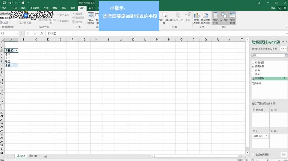Check the 销售地区 field checkbox
The height and width of the screenshot is (161, 288).
(x=253, y=62)
